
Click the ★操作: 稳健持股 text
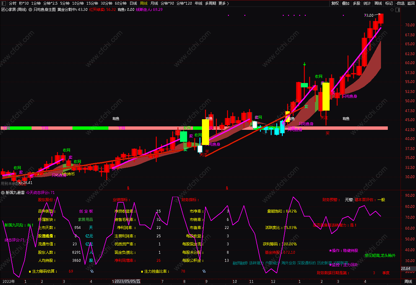click(344, 250)
